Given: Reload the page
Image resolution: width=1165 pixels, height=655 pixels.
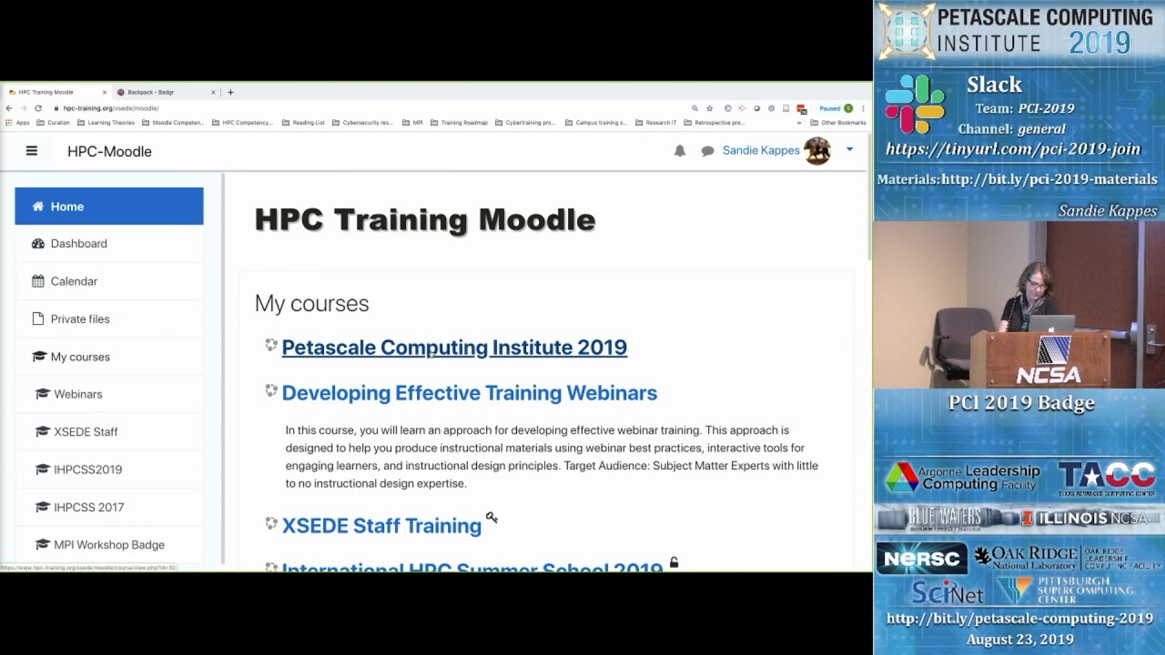Looking at the screenshot, I should [x=38, y=108].
